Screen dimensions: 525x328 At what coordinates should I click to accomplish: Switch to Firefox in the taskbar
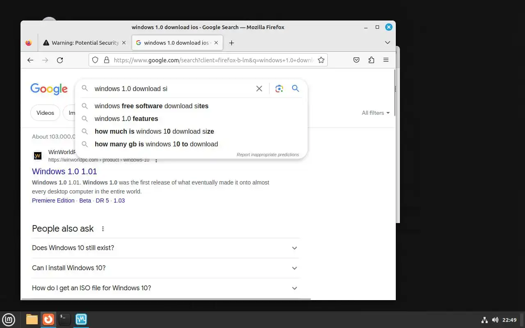(x=48, y=319)
